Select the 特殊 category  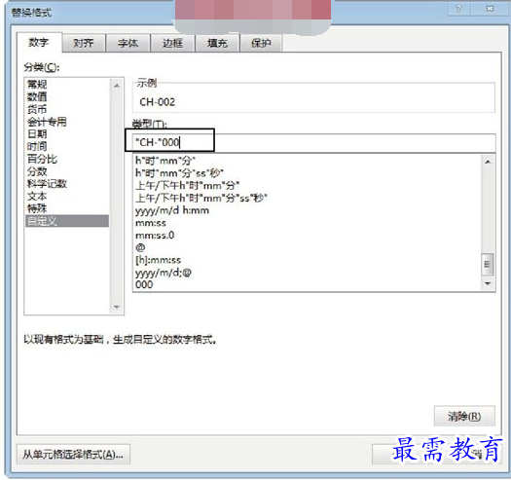click(67, 208)
